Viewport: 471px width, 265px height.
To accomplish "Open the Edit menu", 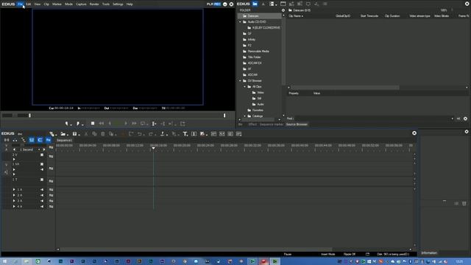I will click(x=28, y=4).
